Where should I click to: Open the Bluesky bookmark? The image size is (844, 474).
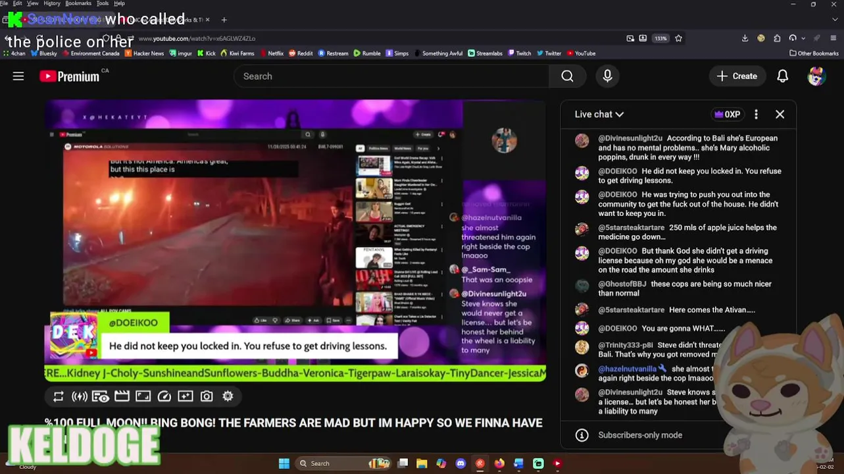(x=44, y=53)
